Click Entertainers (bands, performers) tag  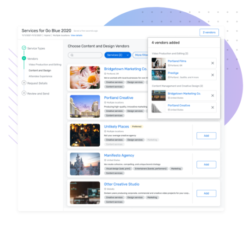[151, 169]
